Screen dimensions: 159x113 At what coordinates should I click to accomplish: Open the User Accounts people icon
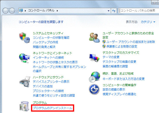pyautogui.click(x=94, y=38)
